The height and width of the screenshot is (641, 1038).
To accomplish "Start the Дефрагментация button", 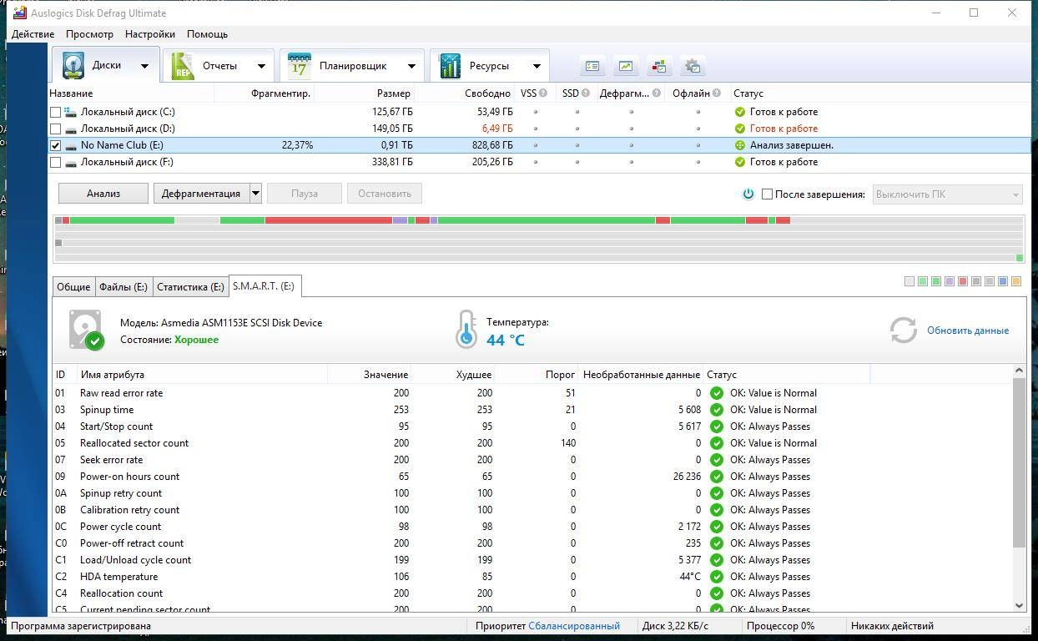I will [x=201, y=194].
